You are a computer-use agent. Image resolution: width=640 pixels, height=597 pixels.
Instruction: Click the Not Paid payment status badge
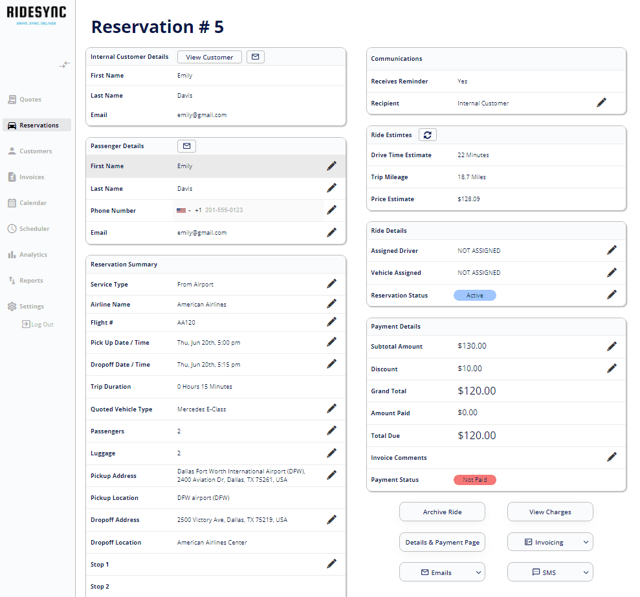[475, 479]
